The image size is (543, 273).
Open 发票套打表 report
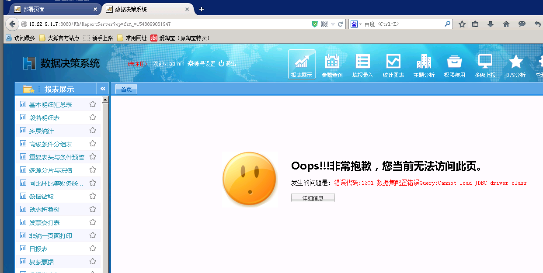point(45,223)
